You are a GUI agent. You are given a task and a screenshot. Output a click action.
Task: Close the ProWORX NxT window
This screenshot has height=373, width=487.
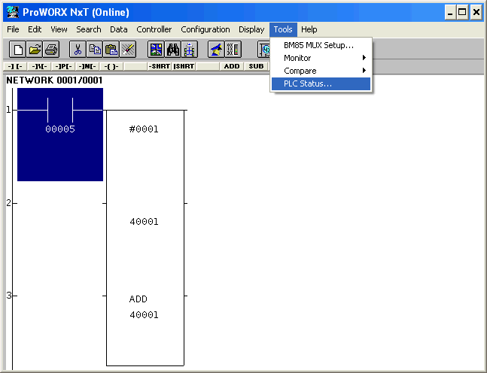[x=476, y=13]
